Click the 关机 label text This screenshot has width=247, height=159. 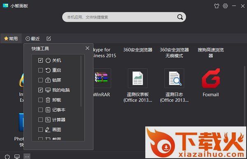pyautogui.click(x=56, y=60)
